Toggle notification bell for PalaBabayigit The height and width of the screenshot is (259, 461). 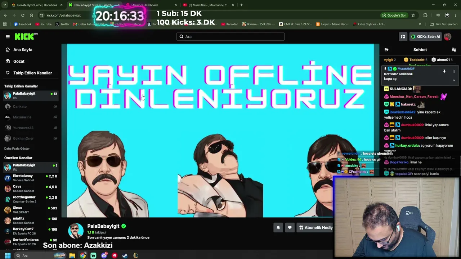(278, 227)
